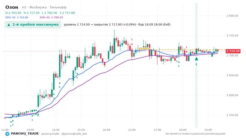This screenshot has height=138, width=246.
Task: Click the PANOVQ_TRADE channel name
Action: [25, 134]
